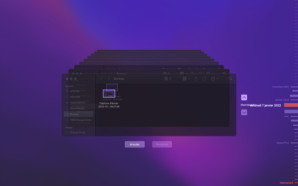This screenshot has width=298, height=186.
Task: Open group-by dropdown in front Finder toolbar
Action: (186, 79)
